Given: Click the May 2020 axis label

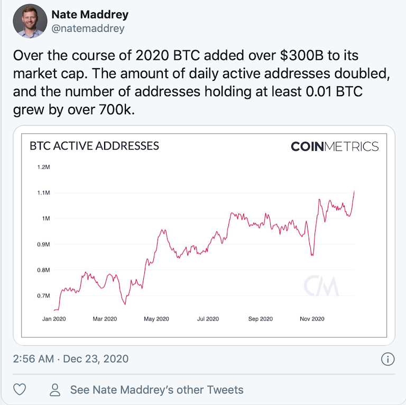Looking at the screenshot, I should (x=156, y=319).
